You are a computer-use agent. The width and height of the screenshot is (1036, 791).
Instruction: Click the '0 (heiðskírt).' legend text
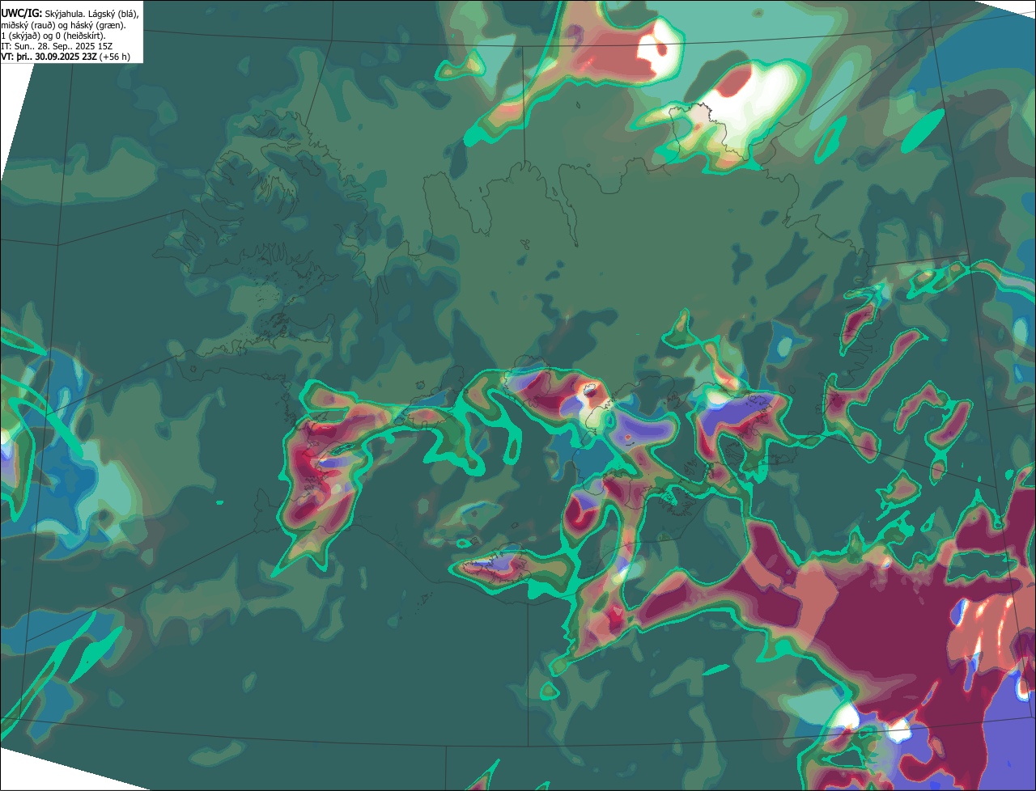tap(80, 36)
